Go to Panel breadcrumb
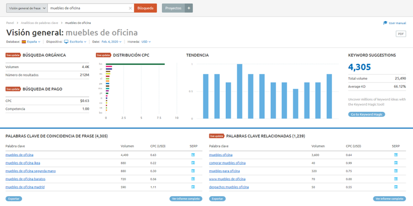The width and height of the screenshot is (413, 206). click(x=10, y=23)
